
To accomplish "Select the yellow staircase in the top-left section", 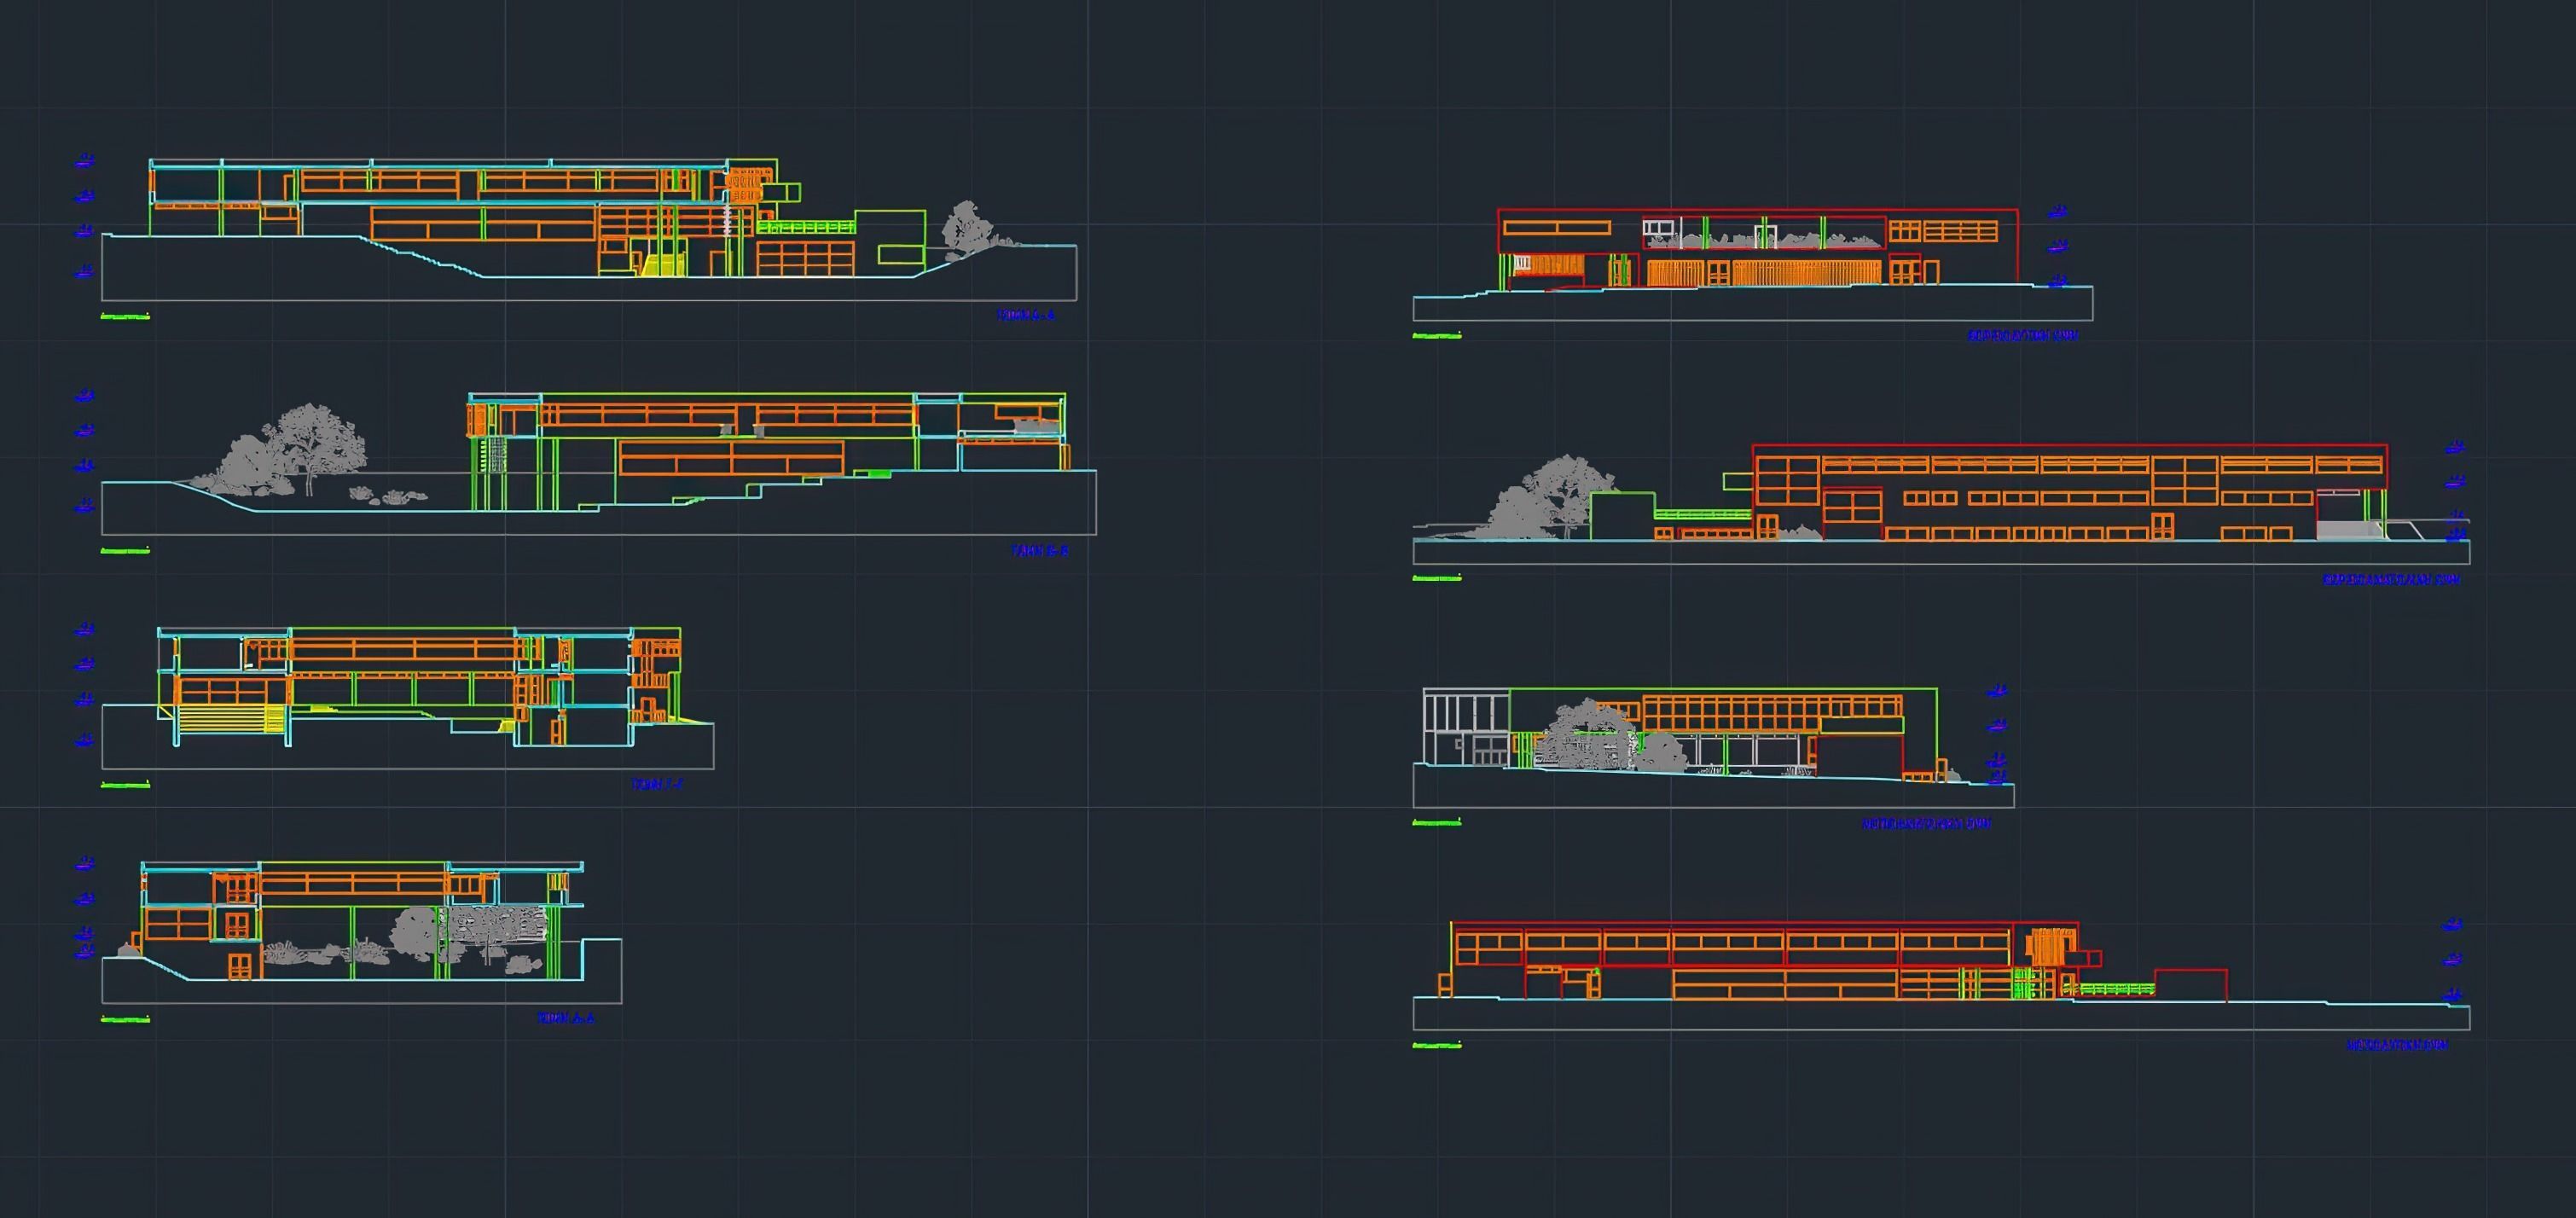I will pos(663,264).
